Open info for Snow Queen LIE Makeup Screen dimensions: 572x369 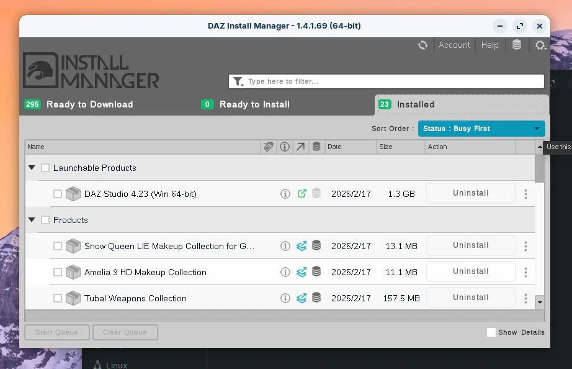pyautogui.click(x=285, y=246)
